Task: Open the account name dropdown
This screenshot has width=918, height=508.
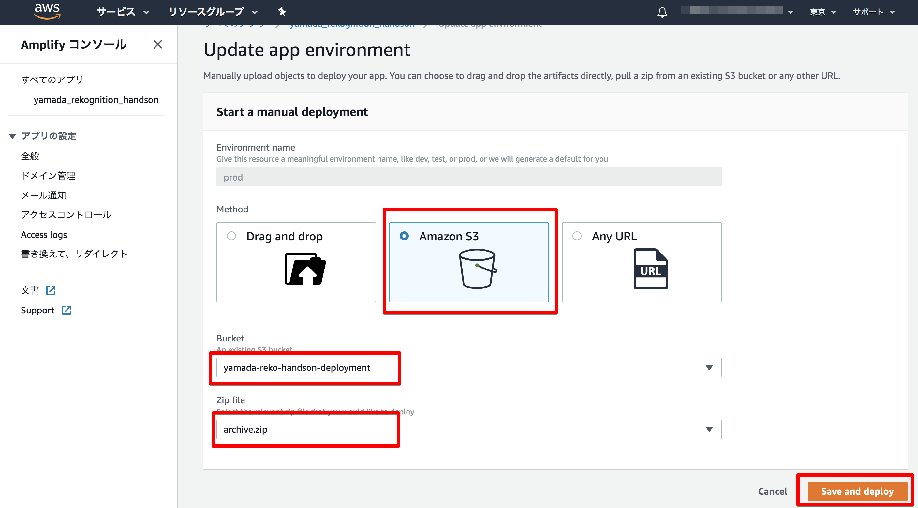Action: (736, 11)
